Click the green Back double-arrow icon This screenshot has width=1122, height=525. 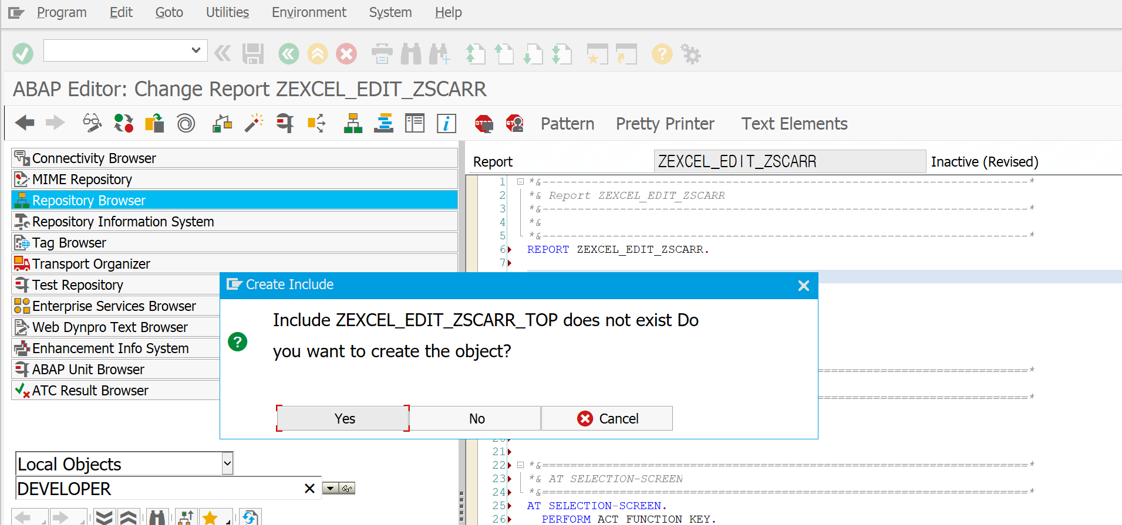point(288,54)
